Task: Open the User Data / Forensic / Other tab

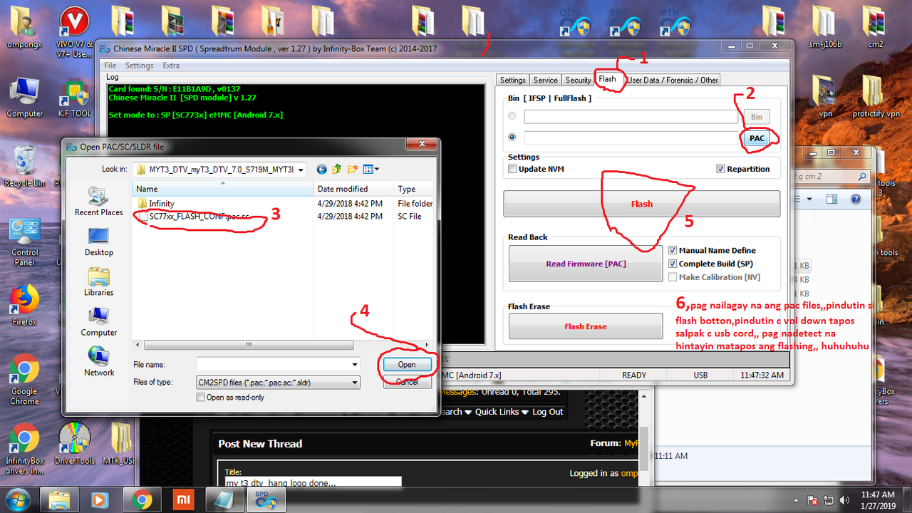Action: coord(673,80)
